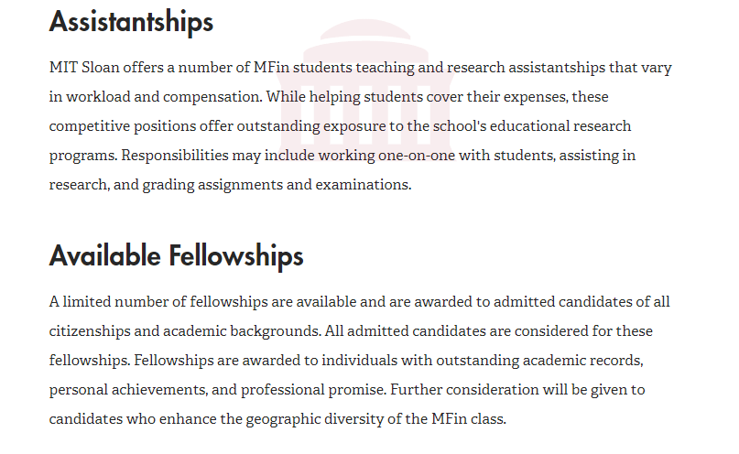Click the text "workload and compensation"
739x454 pixels.
click(163, 96)
